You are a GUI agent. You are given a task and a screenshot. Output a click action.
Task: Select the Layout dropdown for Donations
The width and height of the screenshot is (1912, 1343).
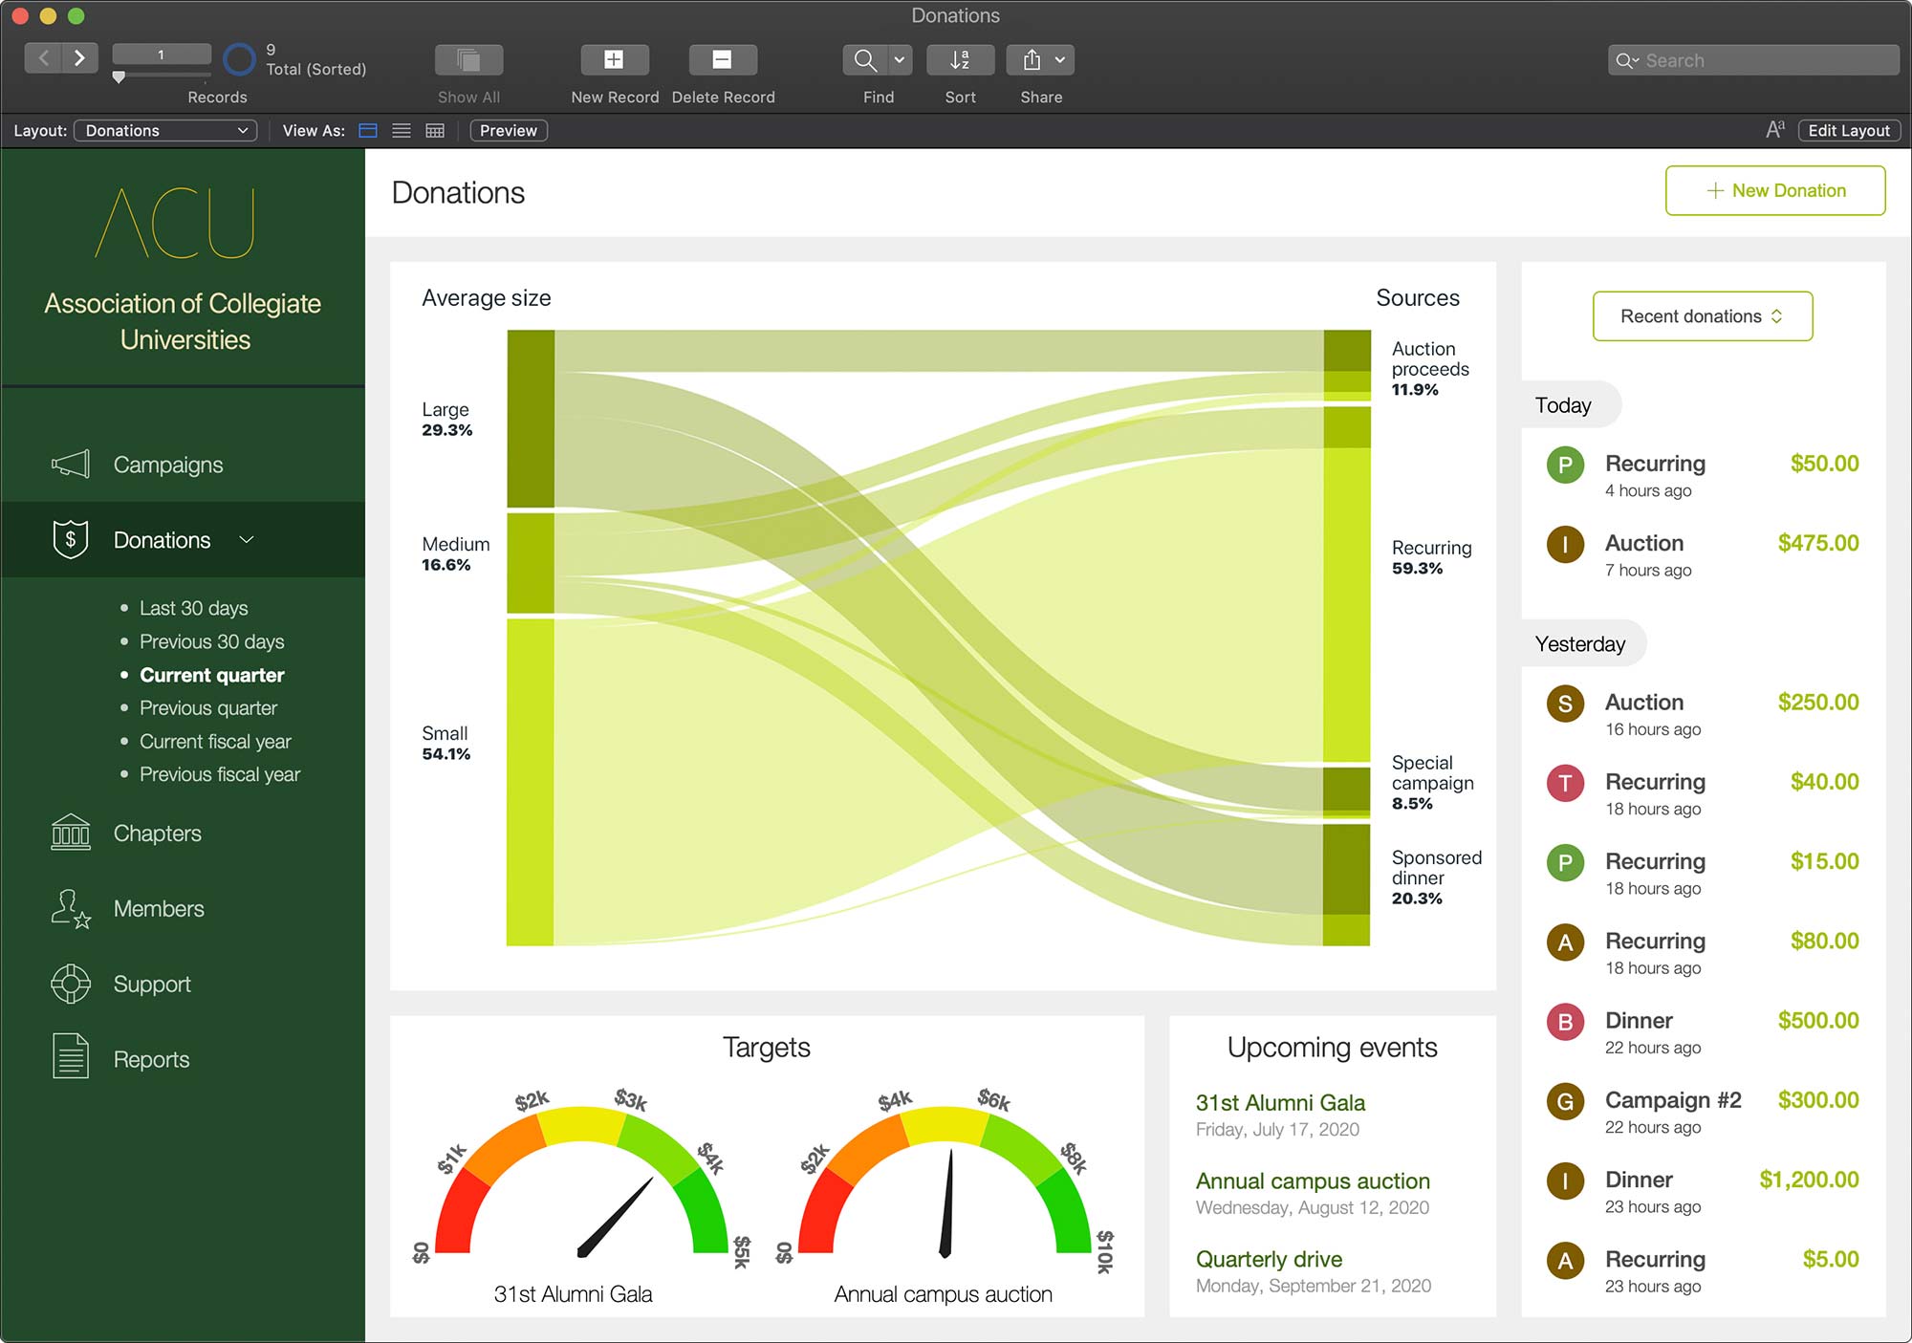(164, 131)
